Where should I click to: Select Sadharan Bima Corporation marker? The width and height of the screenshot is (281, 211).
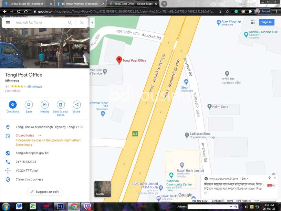pyautogui.click(x=187, y=135)
